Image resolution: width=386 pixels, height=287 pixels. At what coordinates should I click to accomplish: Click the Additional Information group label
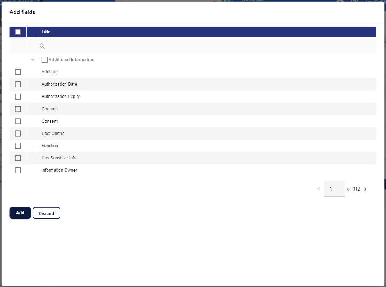71,60
